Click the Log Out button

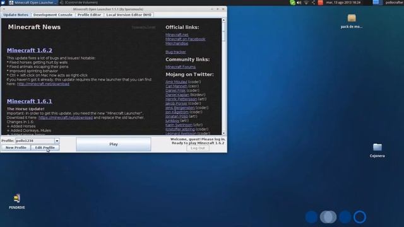[198, 148]
